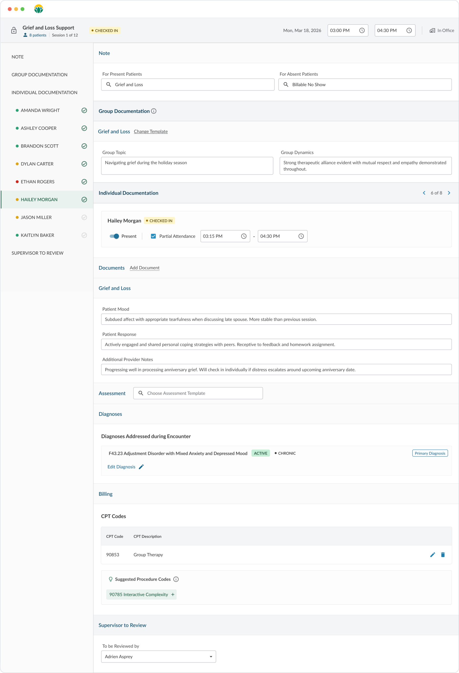459x673 pixels.
Task: Edit the 90853 CPT code row
Action: tap(432, 554)
